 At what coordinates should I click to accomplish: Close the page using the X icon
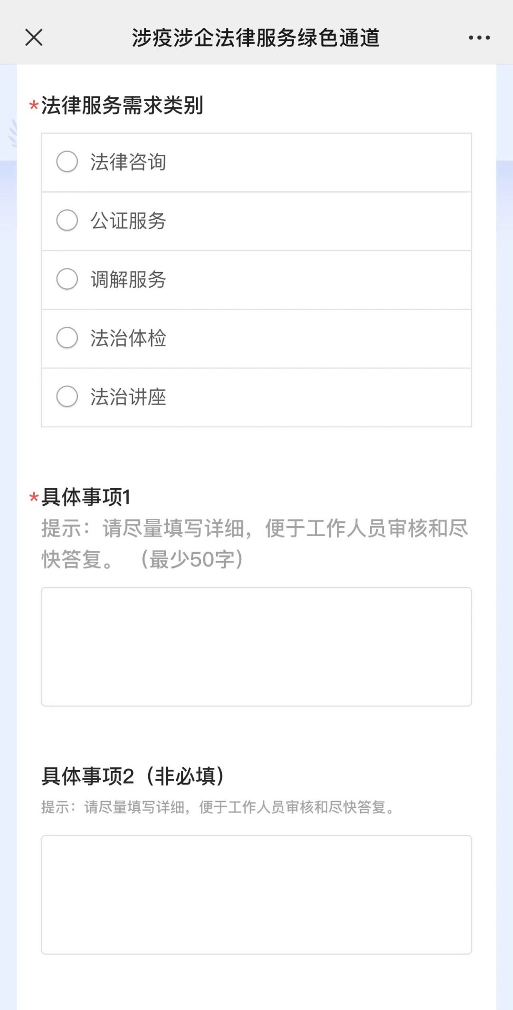[34, 38]
